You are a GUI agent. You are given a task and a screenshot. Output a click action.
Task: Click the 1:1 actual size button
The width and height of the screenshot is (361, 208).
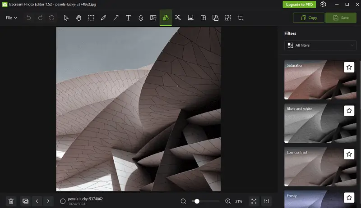click(266, 201)
